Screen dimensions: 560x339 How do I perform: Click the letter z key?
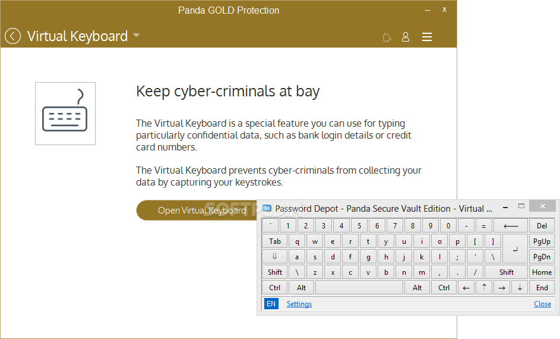tap(315, 272)
